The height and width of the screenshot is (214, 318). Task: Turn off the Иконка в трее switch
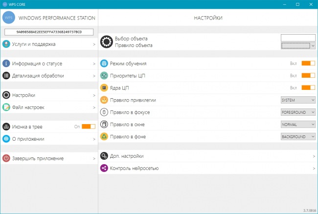pos(89,127)
